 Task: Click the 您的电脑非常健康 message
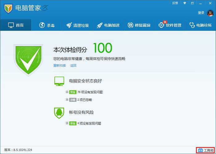pos(89,59)
